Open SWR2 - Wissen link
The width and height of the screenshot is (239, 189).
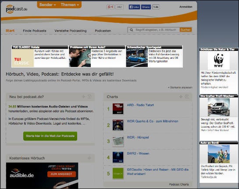(138, 153)
